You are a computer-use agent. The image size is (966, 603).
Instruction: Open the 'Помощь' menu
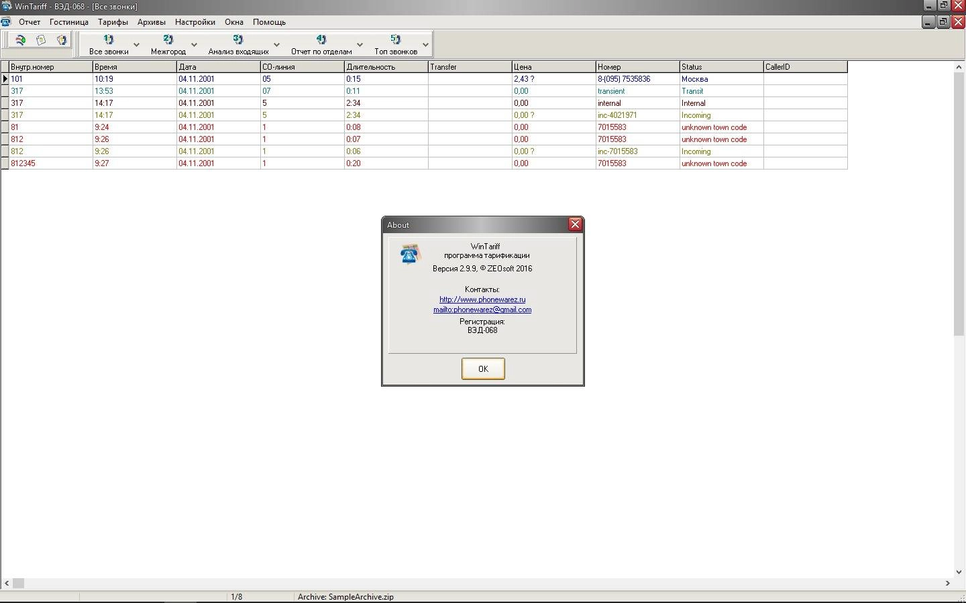[x=269, y=22]
